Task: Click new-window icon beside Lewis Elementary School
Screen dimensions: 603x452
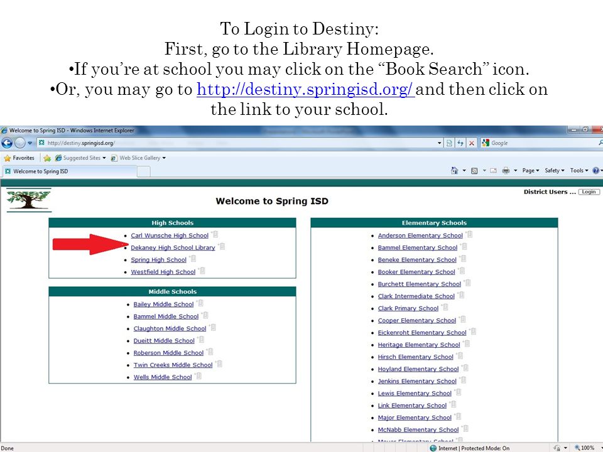Action: click(458, 392)
